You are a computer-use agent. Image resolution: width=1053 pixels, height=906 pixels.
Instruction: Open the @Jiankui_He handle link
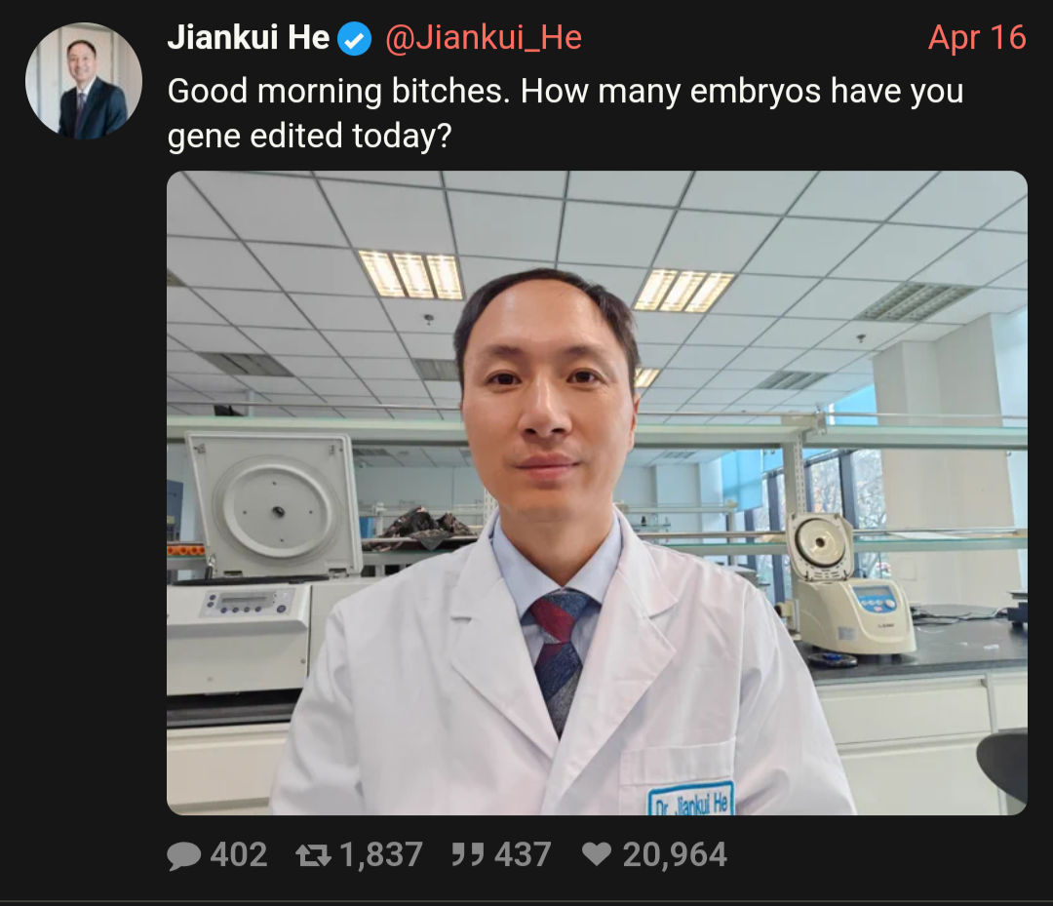484,38
